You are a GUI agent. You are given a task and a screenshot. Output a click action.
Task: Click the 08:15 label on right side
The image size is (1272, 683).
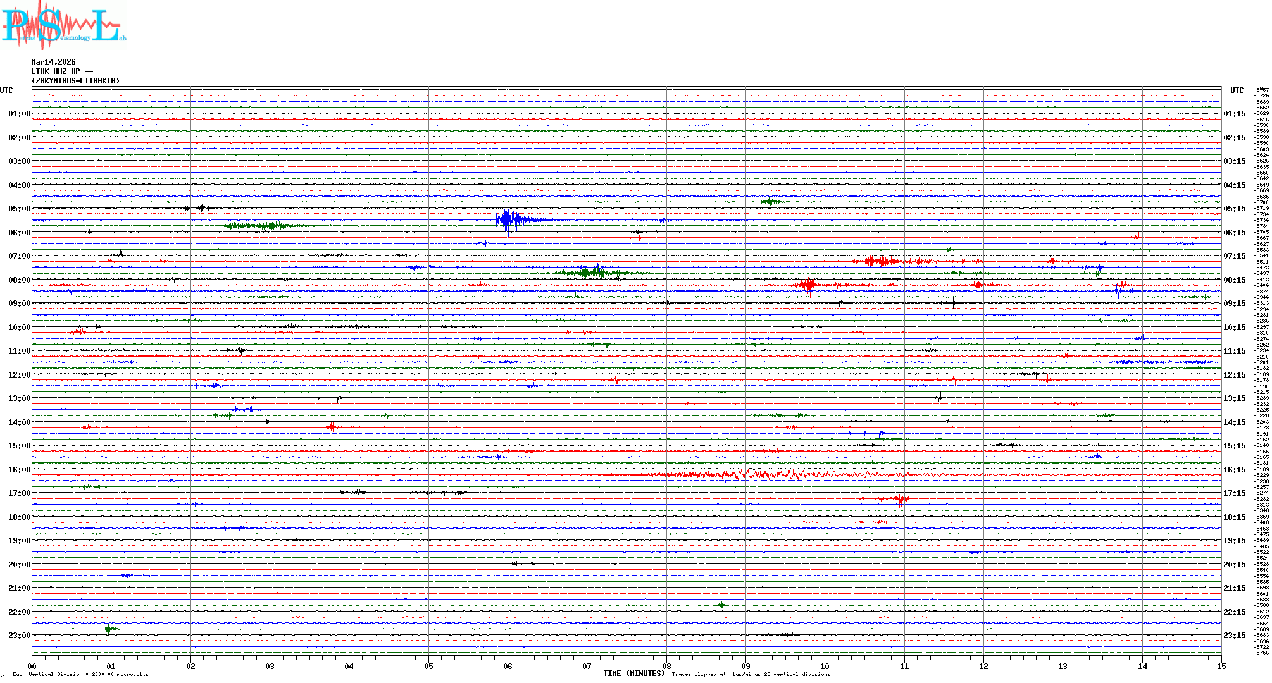coord(1234,280)
